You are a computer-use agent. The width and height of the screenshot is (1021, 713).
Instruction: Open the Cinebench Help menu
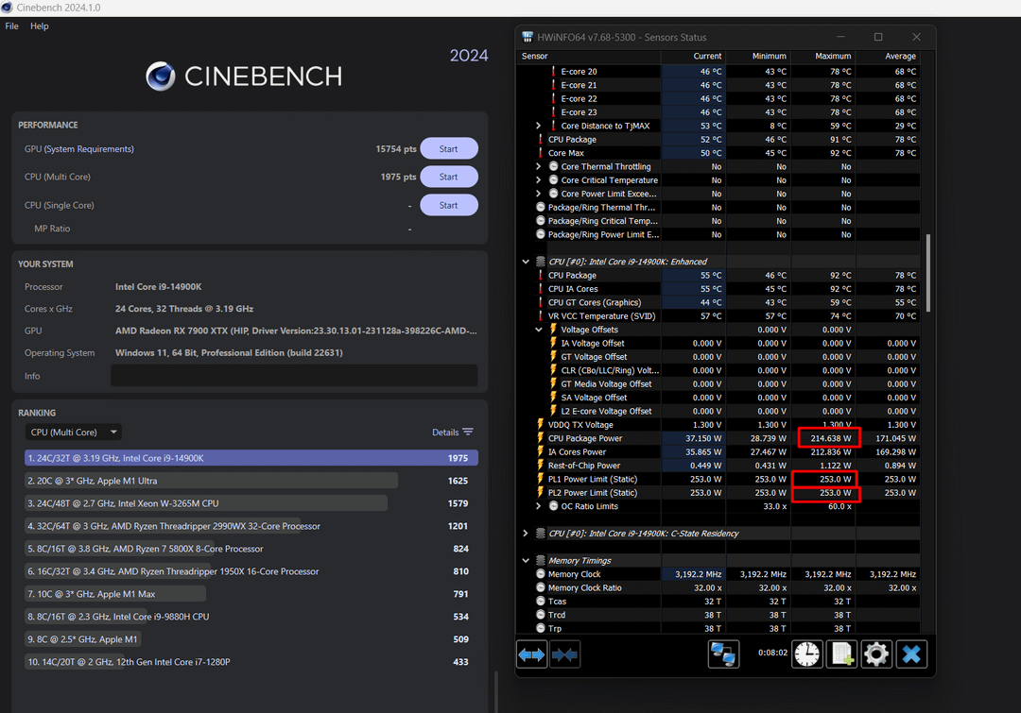point(39,26)
